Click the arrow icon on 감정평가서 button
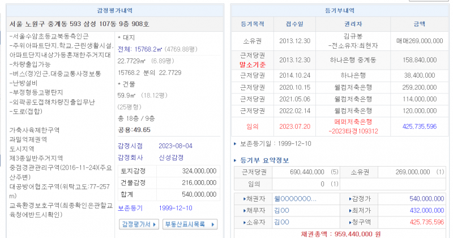Screen dimensions: 453x238 pyautogui.click(x=155, y=224)
